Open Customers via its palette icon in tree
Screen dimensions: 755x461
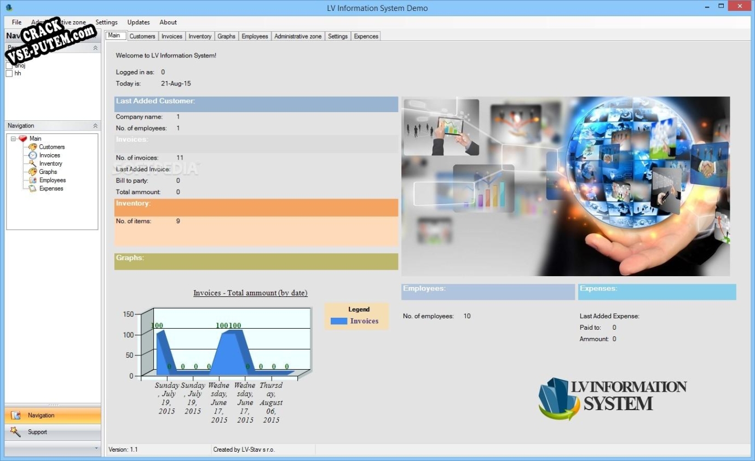point(33,147)
